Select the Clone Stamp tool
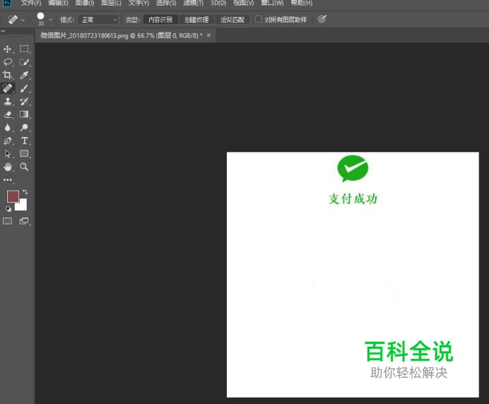The height and width of the screenshot is (404, 489). (x=8, y=101)
